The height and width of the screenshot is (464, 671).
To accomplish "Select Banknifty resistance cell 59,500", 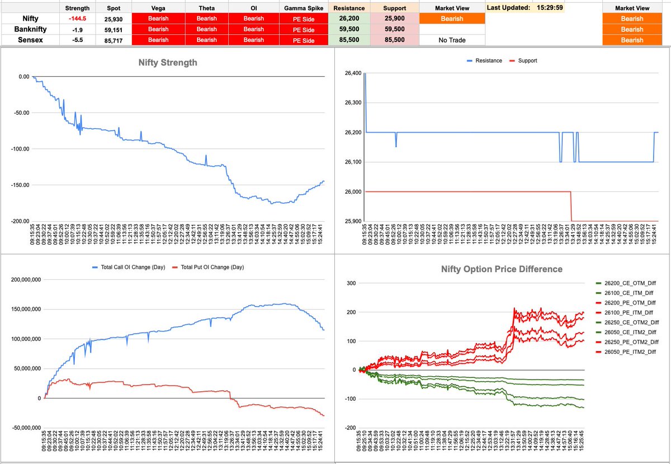I will click(349, 29).
